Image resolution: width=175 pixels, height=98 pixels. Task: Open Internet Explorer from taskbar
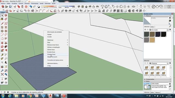tap(10, 96)
